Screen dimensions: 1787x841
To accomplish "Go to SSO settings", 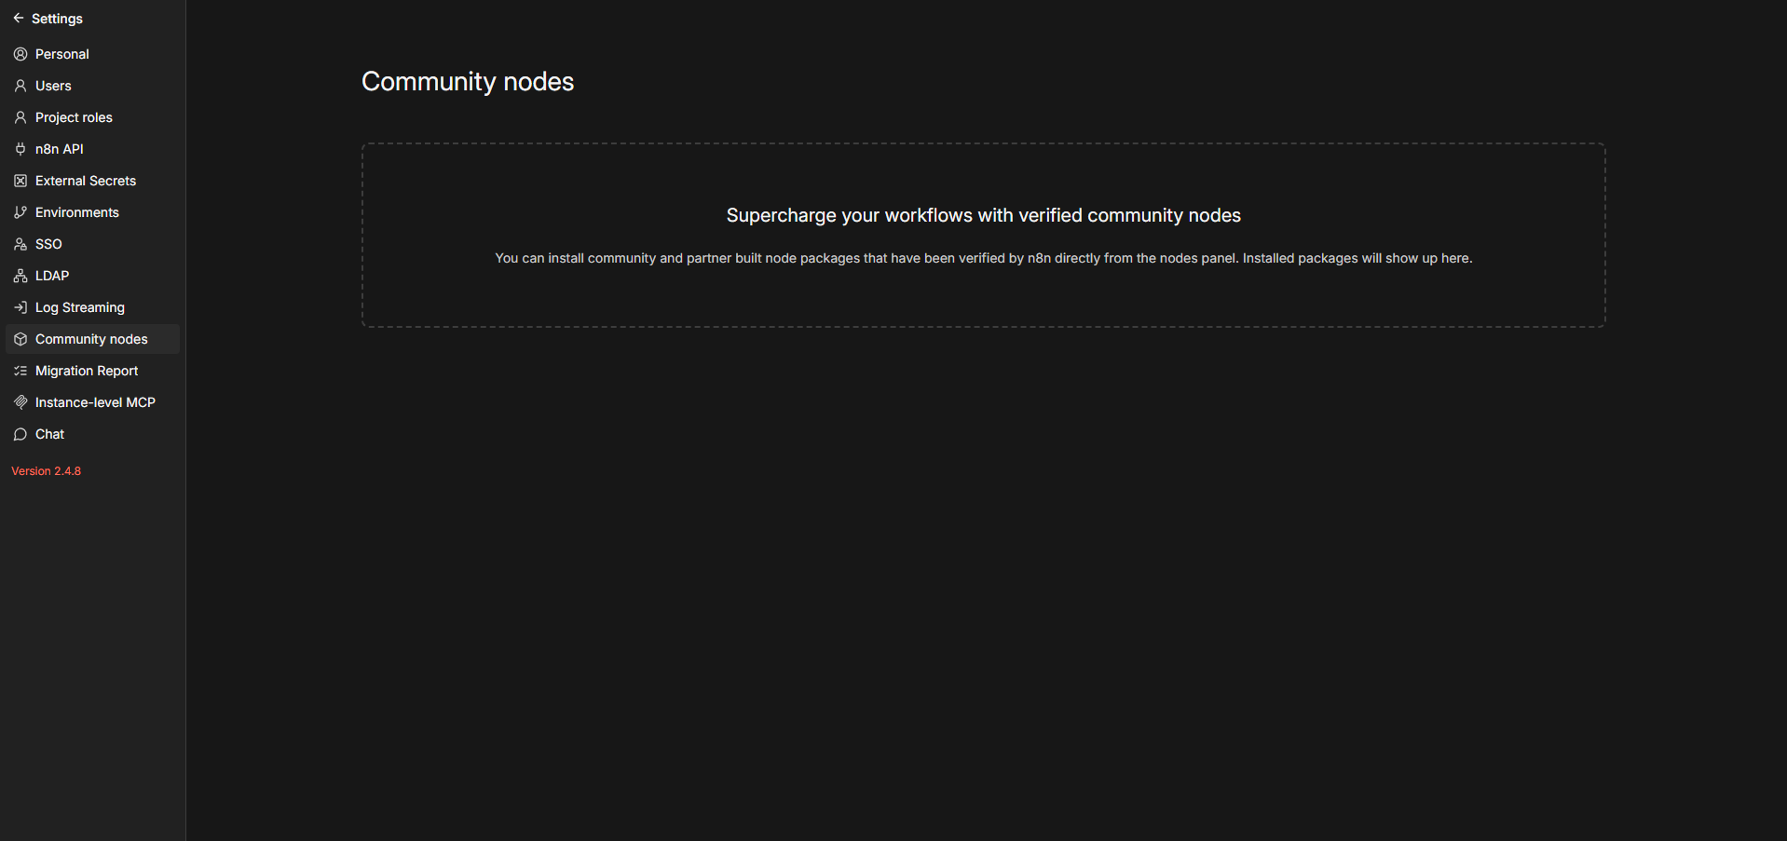I will 48,244.
